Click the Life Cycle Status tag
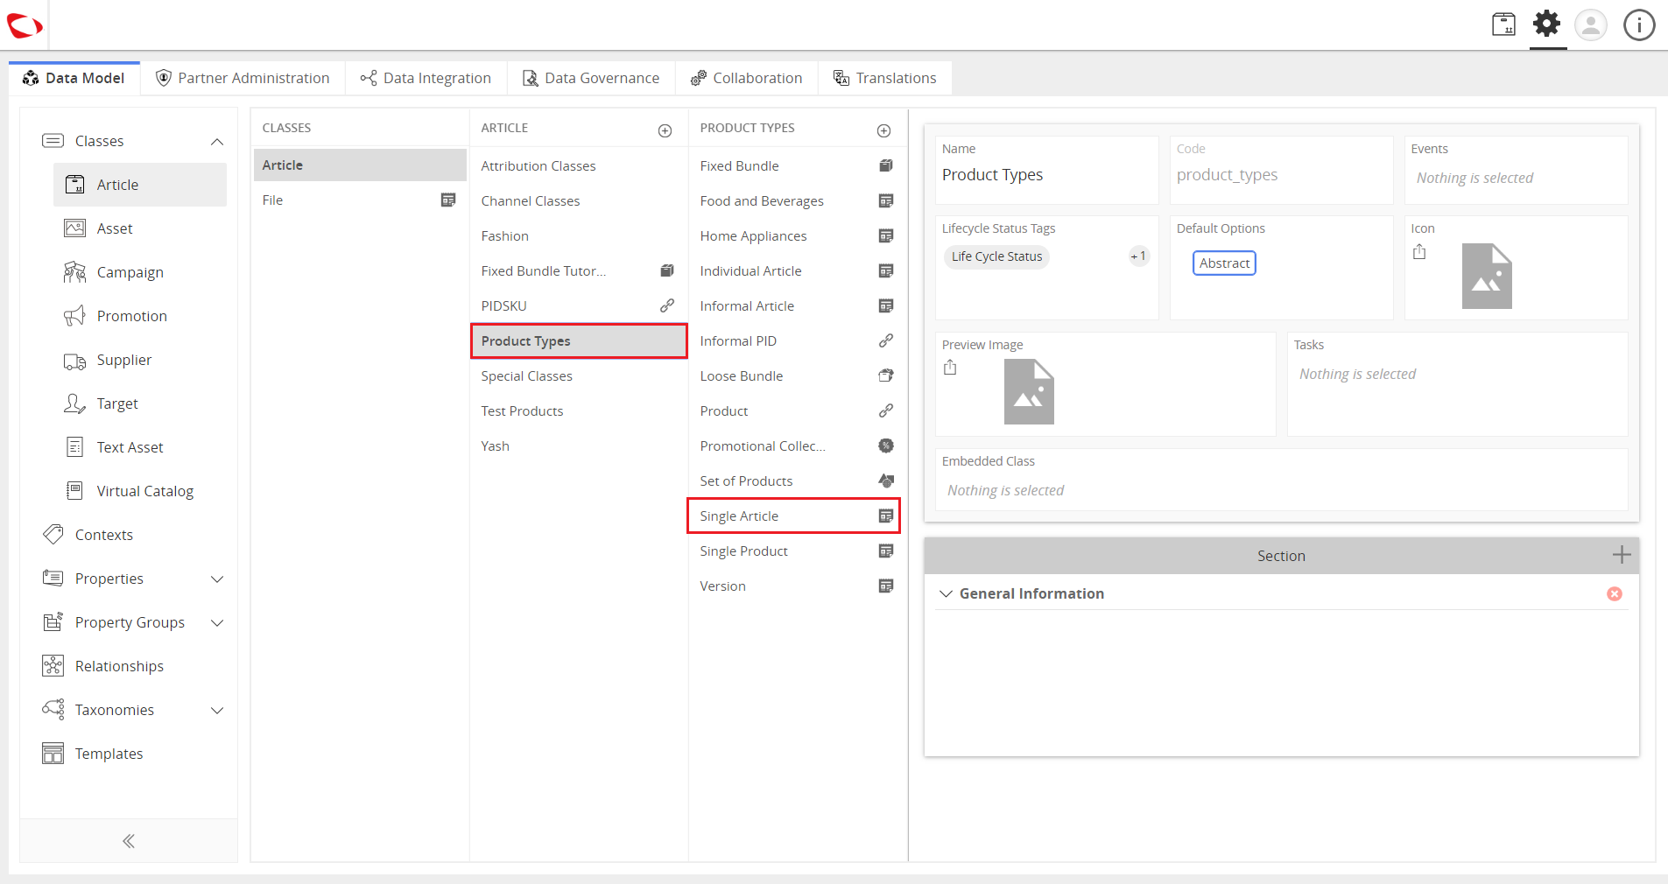The height and width of the screenshot is (884, 1668). pyautogui.click(x=996, y=256)
